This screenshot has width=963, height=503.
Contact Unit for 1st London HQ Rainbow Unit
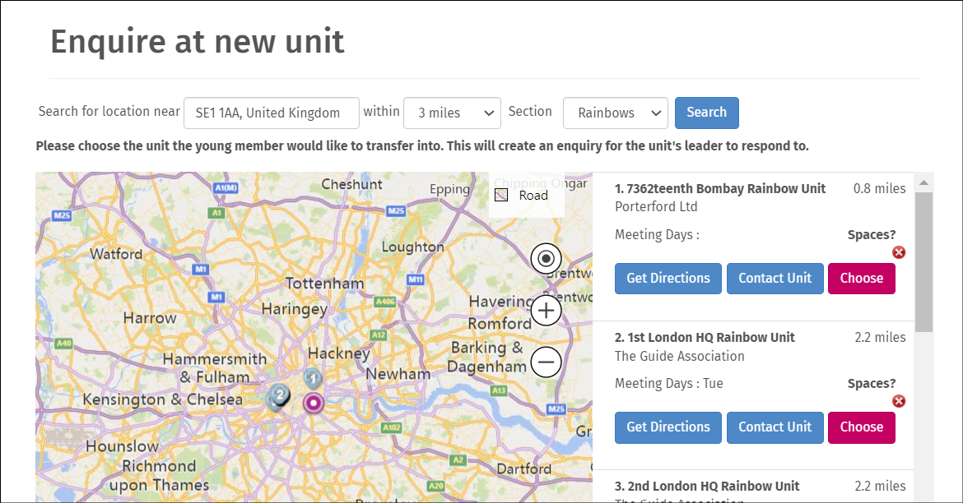click(x=775, y=427)
